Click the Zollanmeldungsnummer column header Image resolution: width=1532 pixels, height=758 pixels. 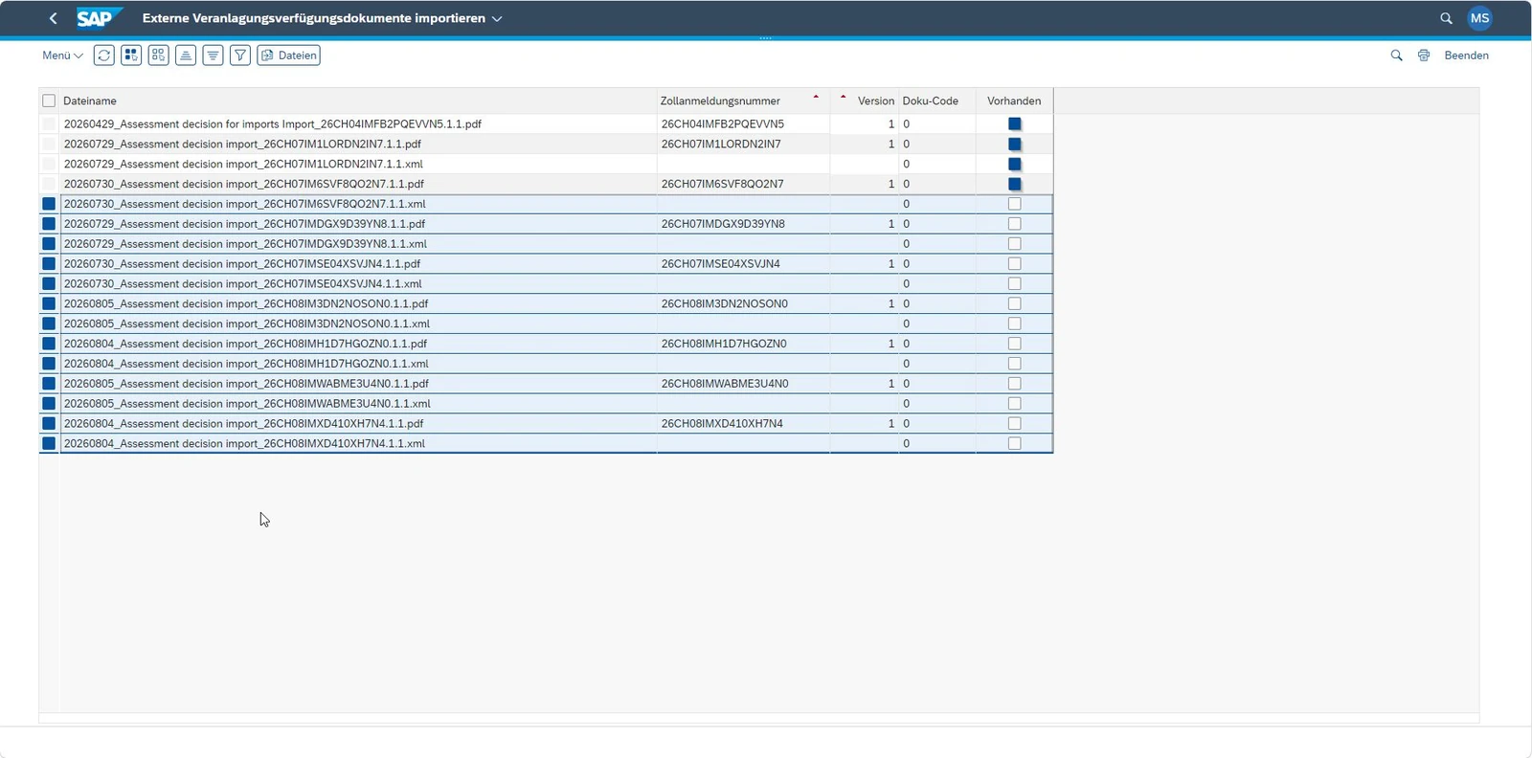coord(720,100)
